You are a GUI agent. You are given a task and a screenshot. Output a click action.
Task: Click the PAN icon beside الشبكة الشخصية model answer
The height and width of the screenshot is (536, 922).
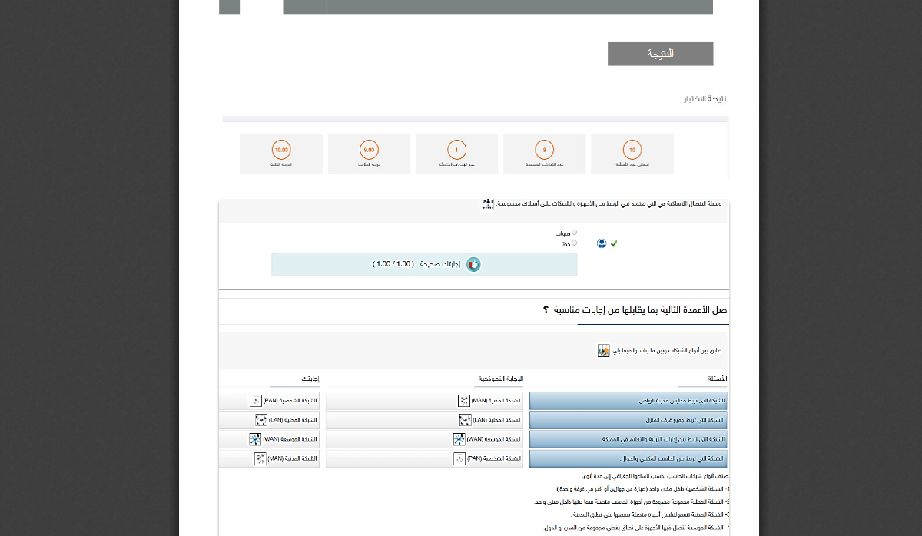459,458
